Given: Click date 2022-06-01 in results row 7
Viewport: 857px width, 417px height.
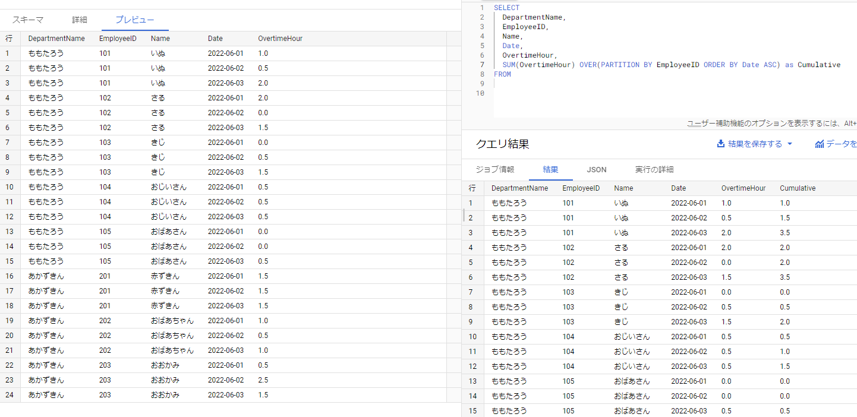Looking at the screenshot, I should tap(689, 292).
